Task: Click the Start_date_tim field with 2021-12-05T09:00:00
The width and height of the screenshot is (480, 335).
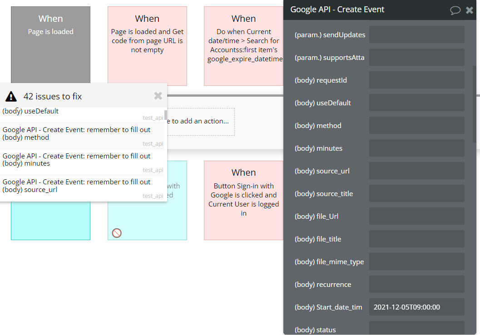Action: pos(416,307)
